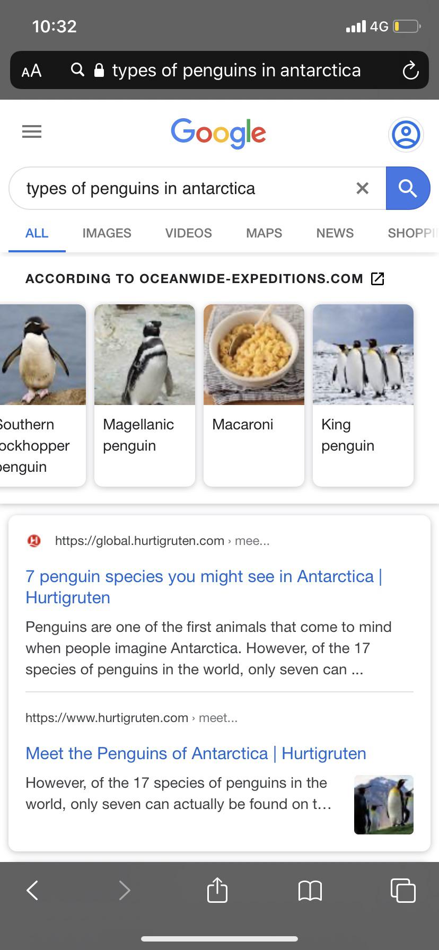This screenshot has height=950, width=439.
Task: Click inside the Google search text field
Action: [x=180, y=189]
